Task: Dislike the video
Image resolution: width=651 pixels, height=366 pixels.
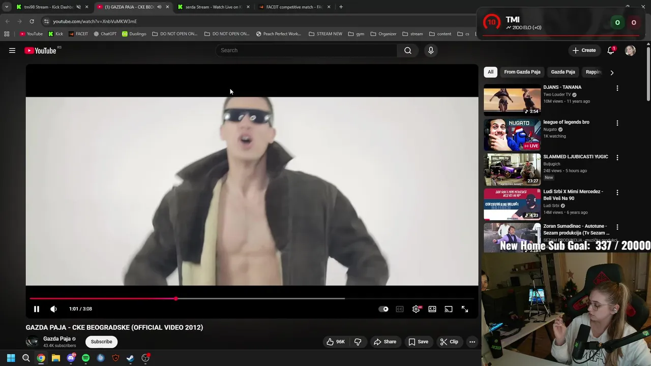Action: pyautogui.click(x=358, y=342)
